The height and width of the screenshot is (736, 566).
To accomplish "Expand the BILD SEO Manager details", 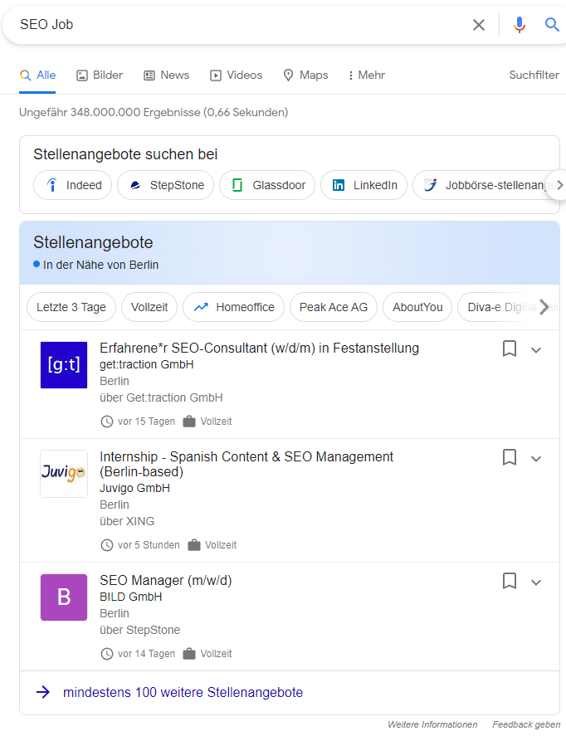I will 536,582.
